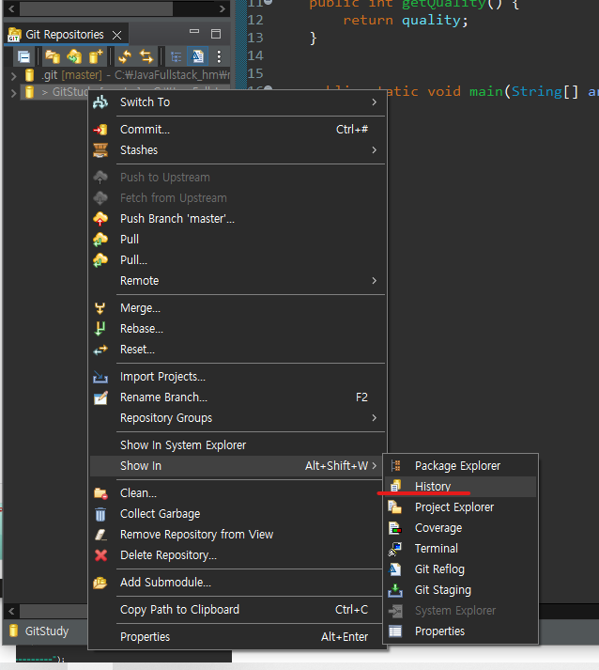The width and height of the screenshot is (599, 670).
Task: Click the Import Projects icon
Action: tap(100, 377)
